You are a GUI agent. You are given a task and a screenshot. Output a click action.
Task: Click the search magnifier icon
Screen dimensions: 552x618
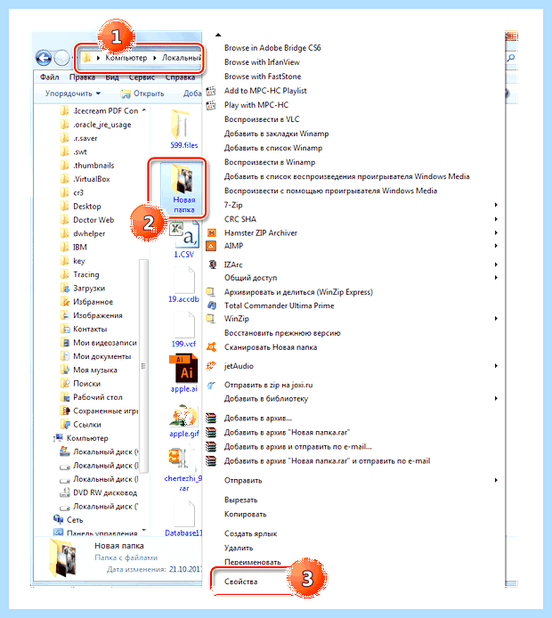pyautogui.click(x=511, y=58)
